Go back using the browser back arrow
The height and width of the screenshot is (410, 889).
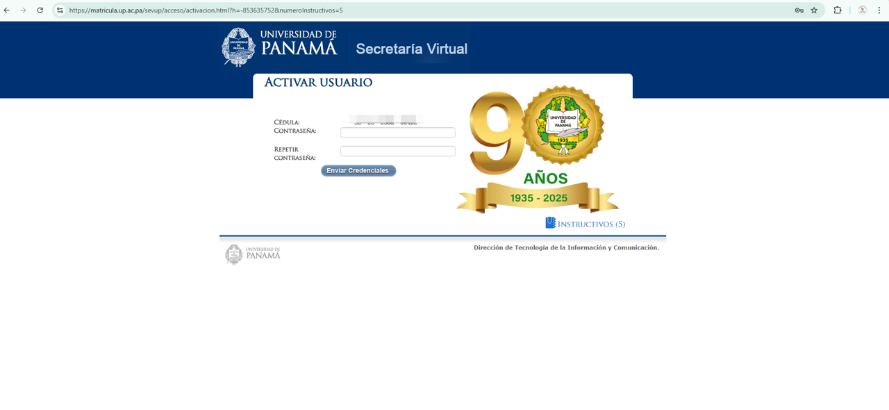pos(7,10)
